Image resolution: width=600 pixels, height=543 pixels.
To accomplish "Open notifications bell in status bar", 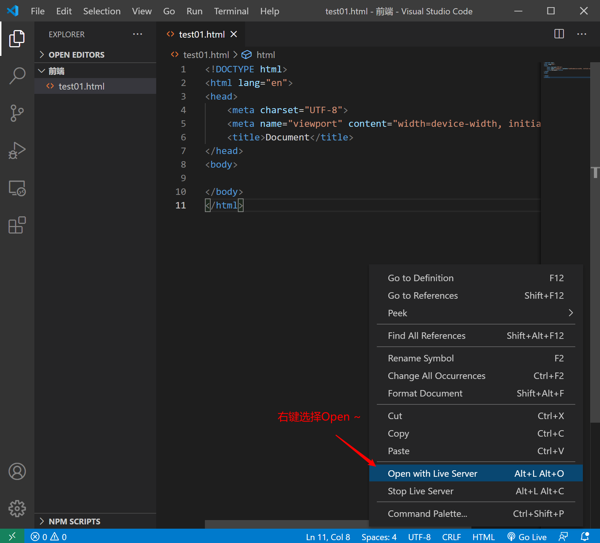I will [x=585, y=537].
